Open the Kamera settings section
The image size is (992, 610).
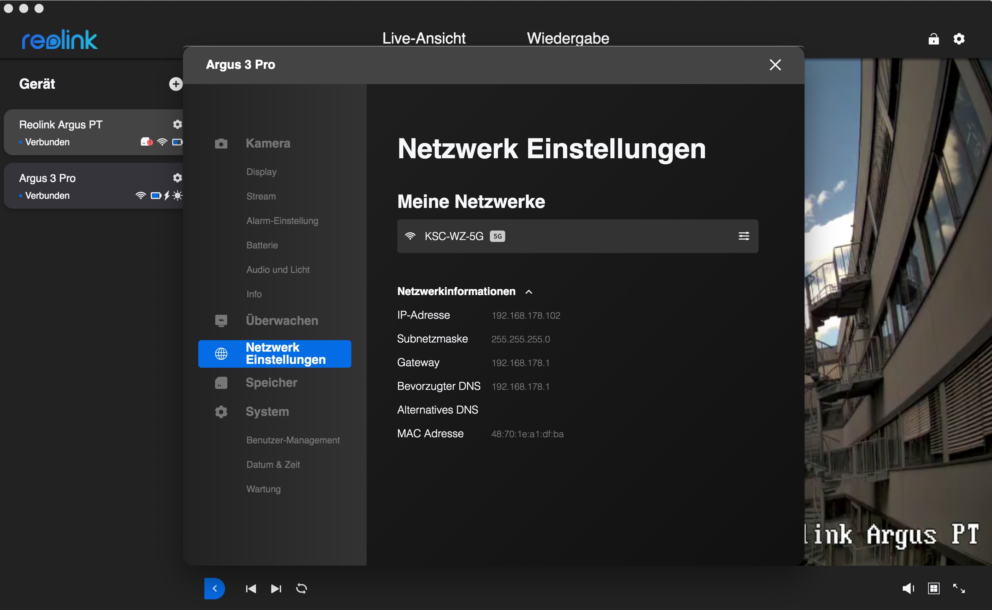click(x=268, y=143)
